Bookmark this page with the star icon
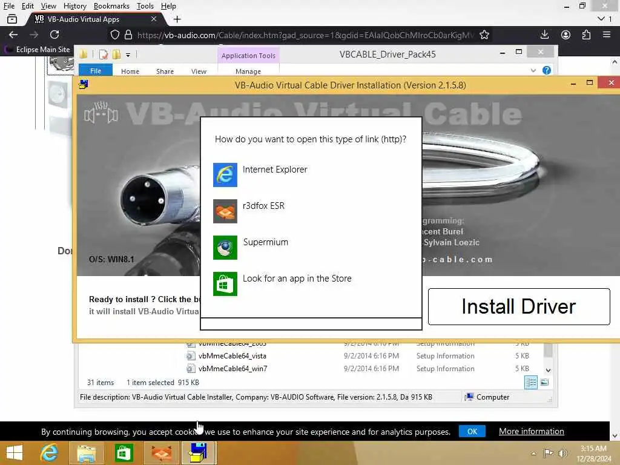Screen dimensions: 620x465 click(484, 35)
